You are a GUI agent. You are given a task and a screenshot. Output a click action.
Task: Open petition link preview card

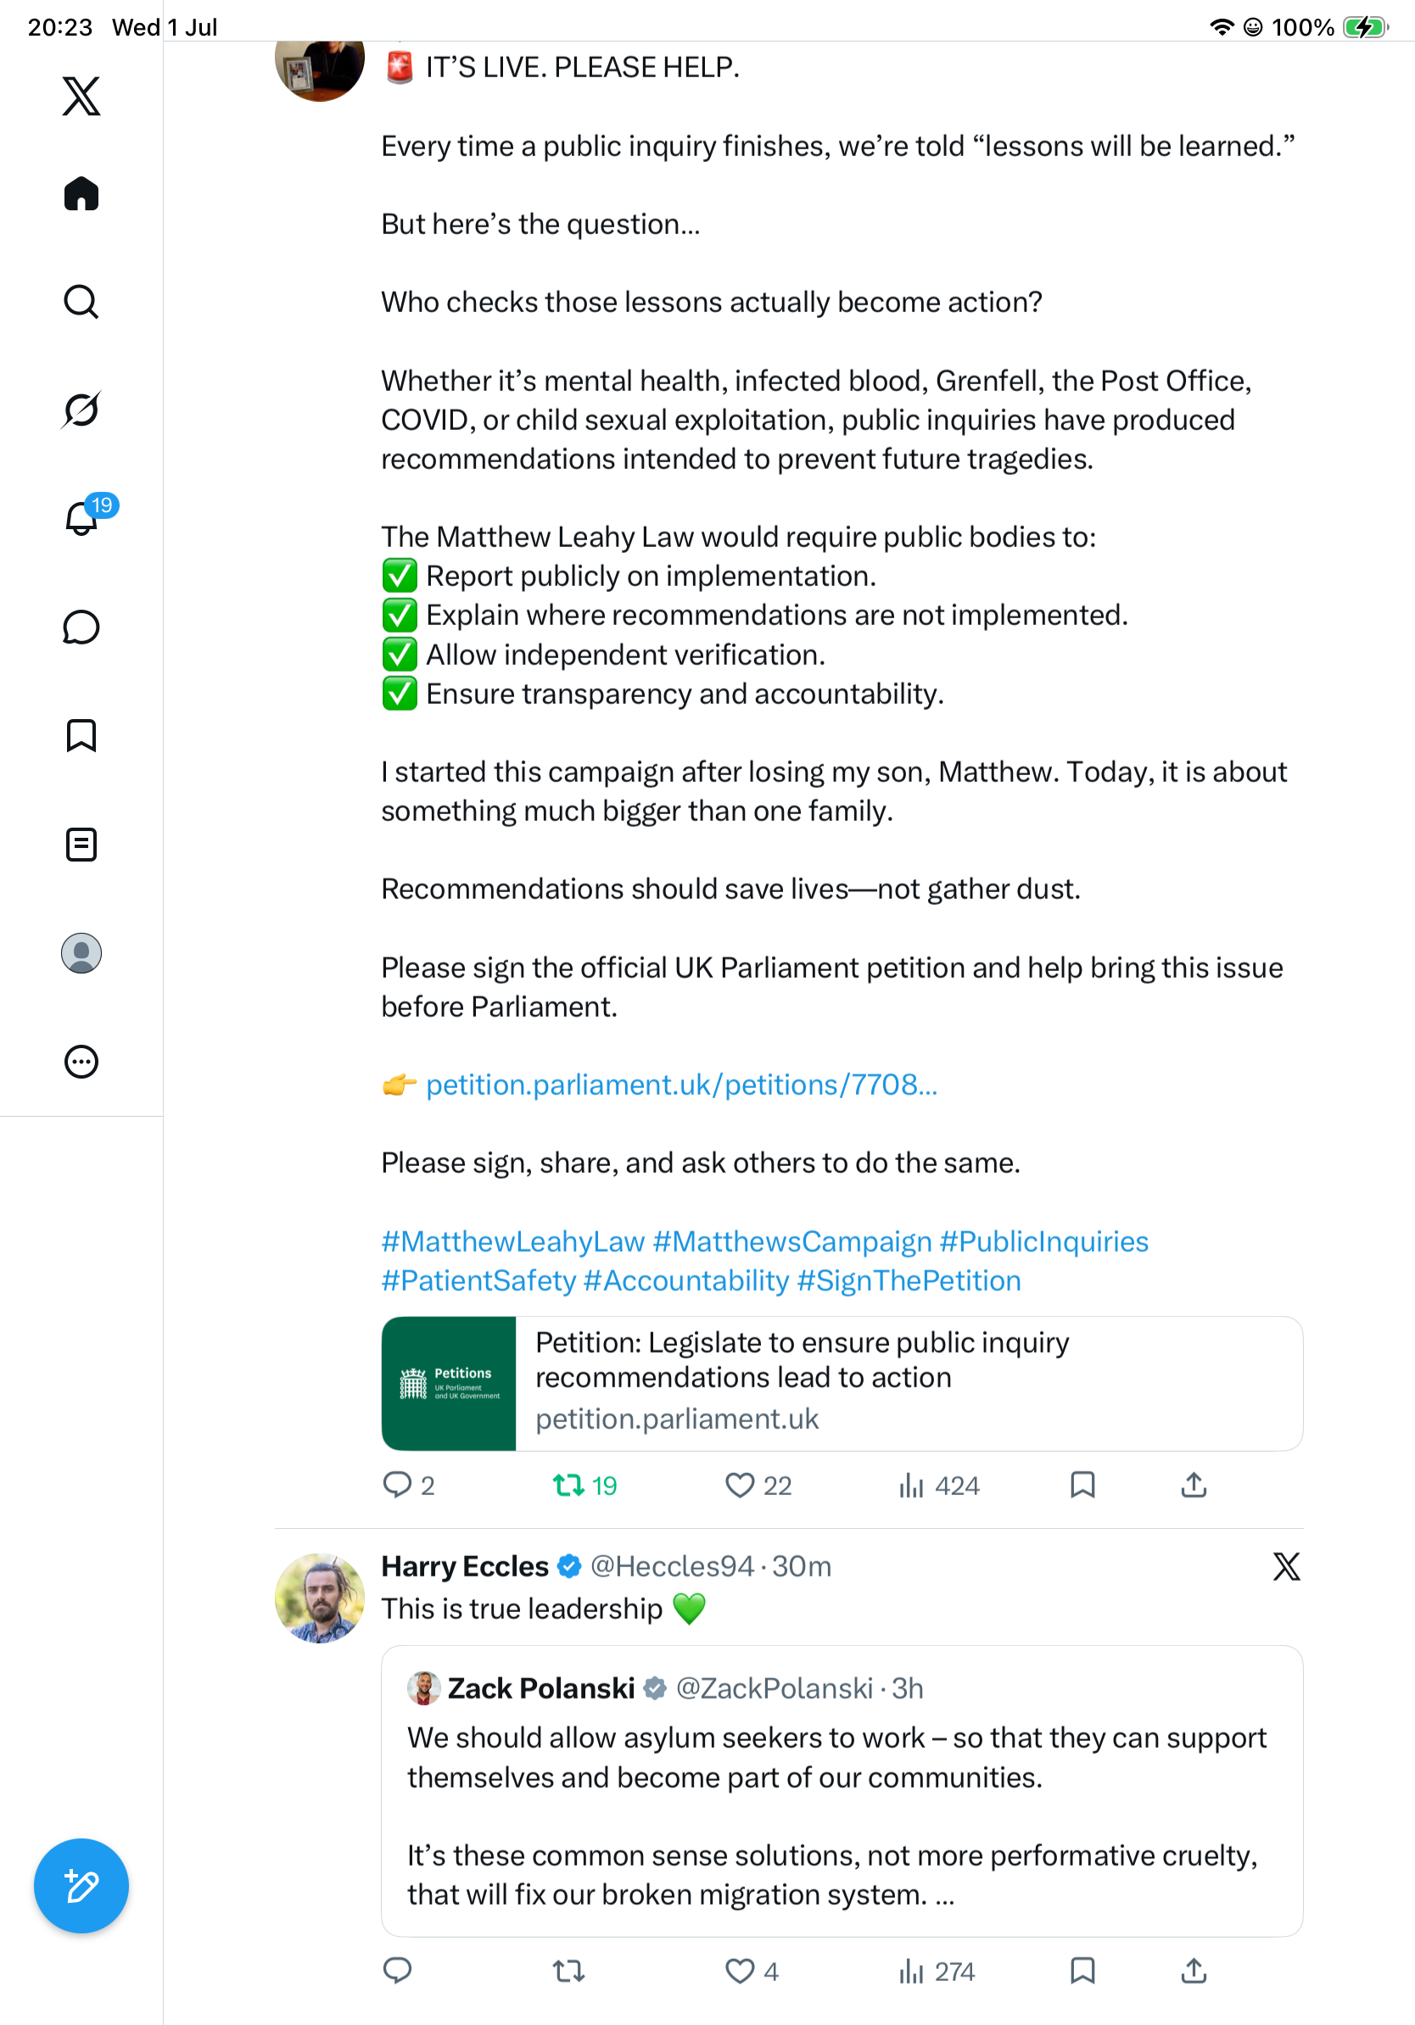click(842, 1384)
